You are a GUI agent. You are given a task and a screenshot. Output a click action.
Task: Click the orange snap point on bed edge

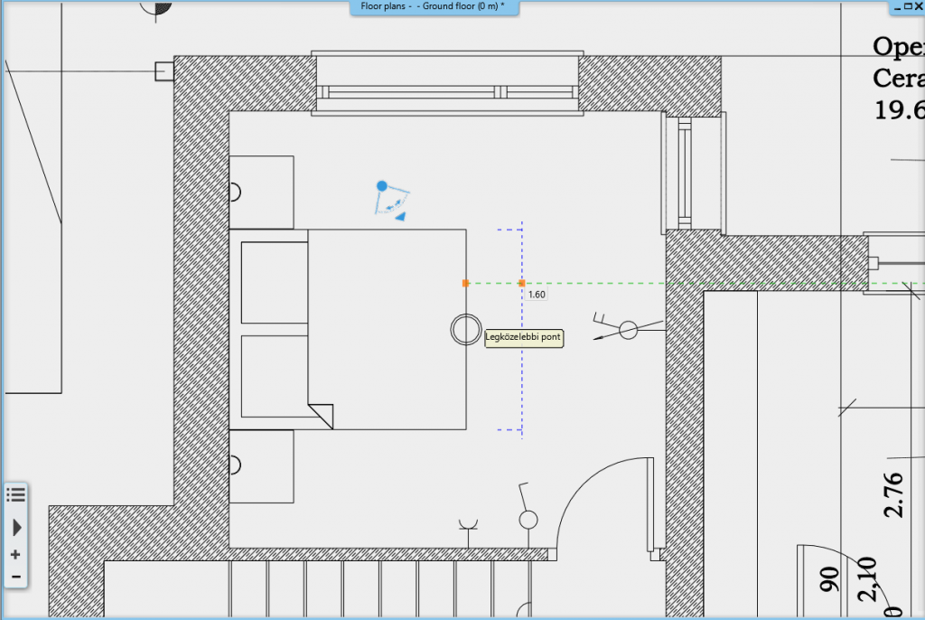pyautogui.click(x=466, y=283)
